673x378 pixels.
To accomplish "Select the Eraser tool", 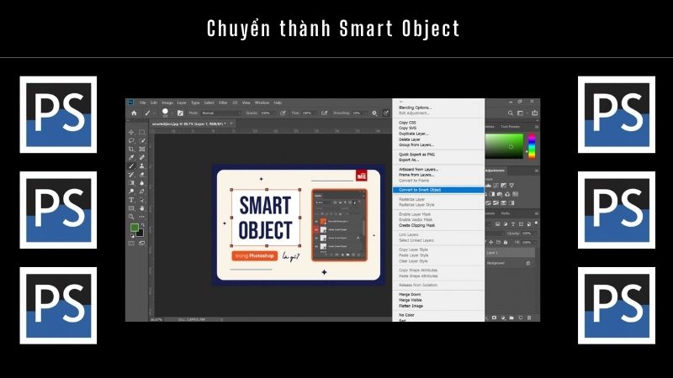I will [x=141, y=175].
